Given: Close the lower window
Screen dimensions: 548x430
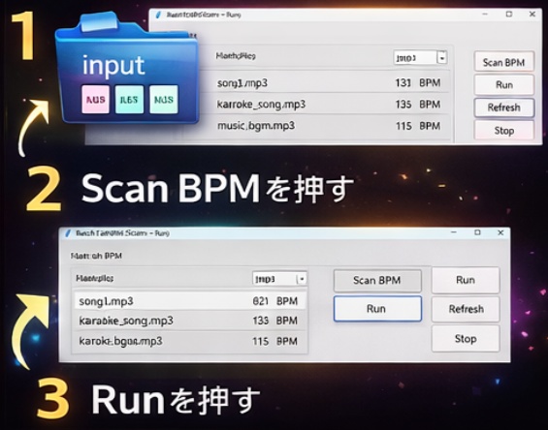Looking at the screenshot, I should [500, 232].
